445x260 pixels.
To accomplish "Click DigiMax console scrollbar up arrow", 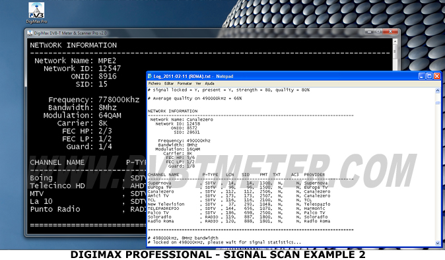I will pos(395,42).
